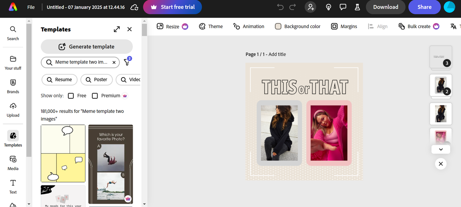This screenshot has height=207, width=461.
Task: Rename the document title in header
Action: 86,7
